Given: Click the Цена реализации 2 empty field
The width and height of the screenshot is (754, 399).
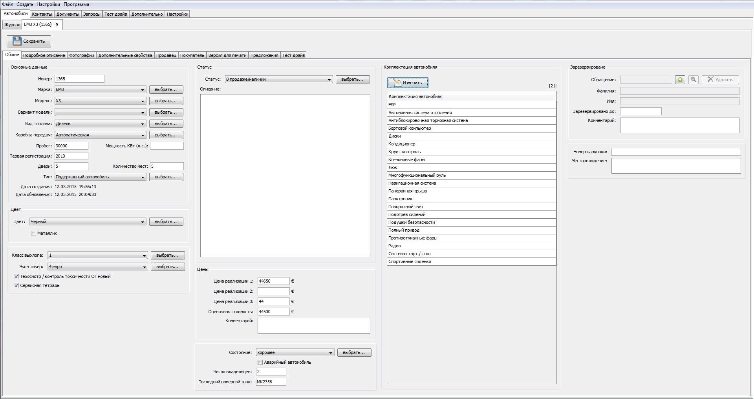Looking at the screenshot, I should [x=274, y=291].
